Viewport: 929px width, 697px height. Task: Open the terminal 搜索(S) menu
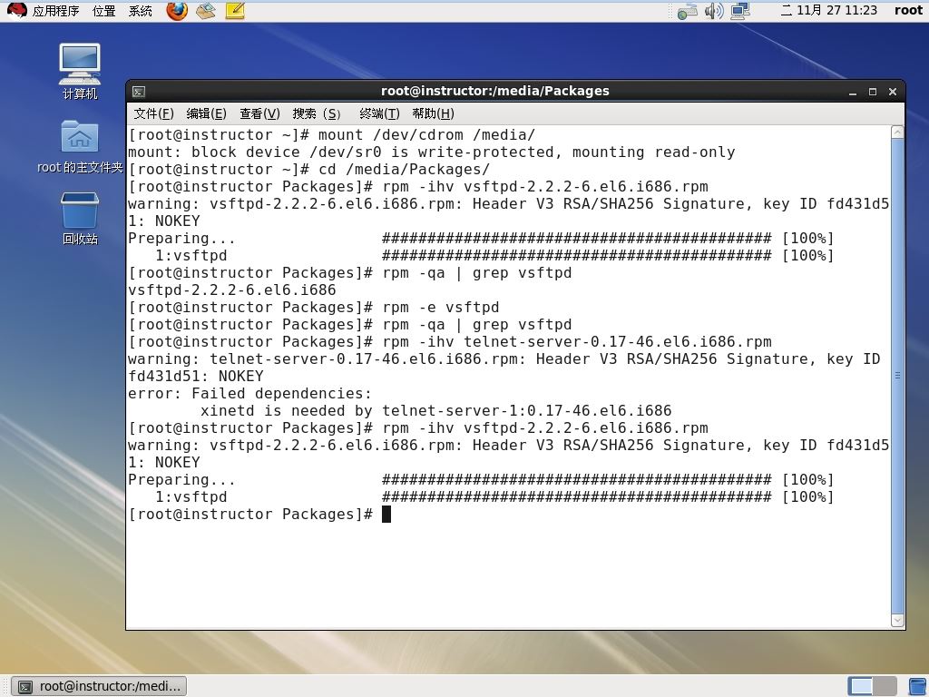coord(317,113)
